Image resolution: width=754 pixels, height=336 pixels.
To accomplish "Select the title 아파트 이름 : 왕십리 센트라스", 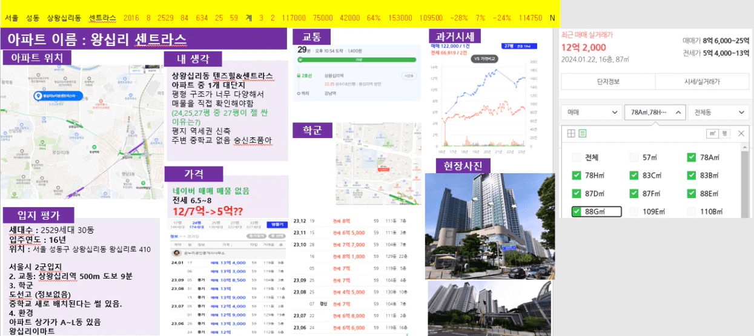I will click(97, 40).
